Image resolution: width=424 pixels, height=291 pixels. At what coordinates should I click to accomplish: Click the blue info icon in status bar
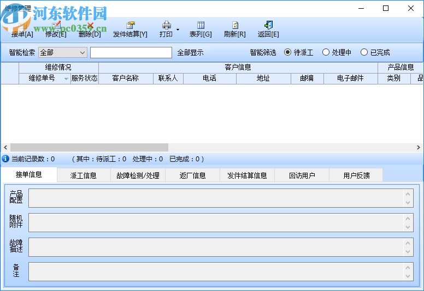(x=5, y=159)
